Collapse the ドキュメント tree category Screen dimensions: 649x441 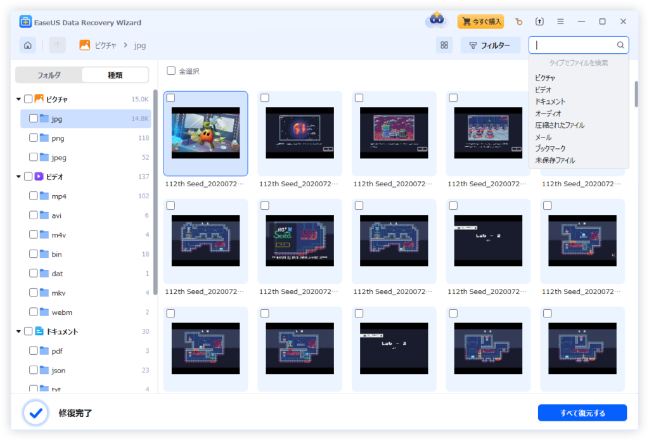click(19, 331)
